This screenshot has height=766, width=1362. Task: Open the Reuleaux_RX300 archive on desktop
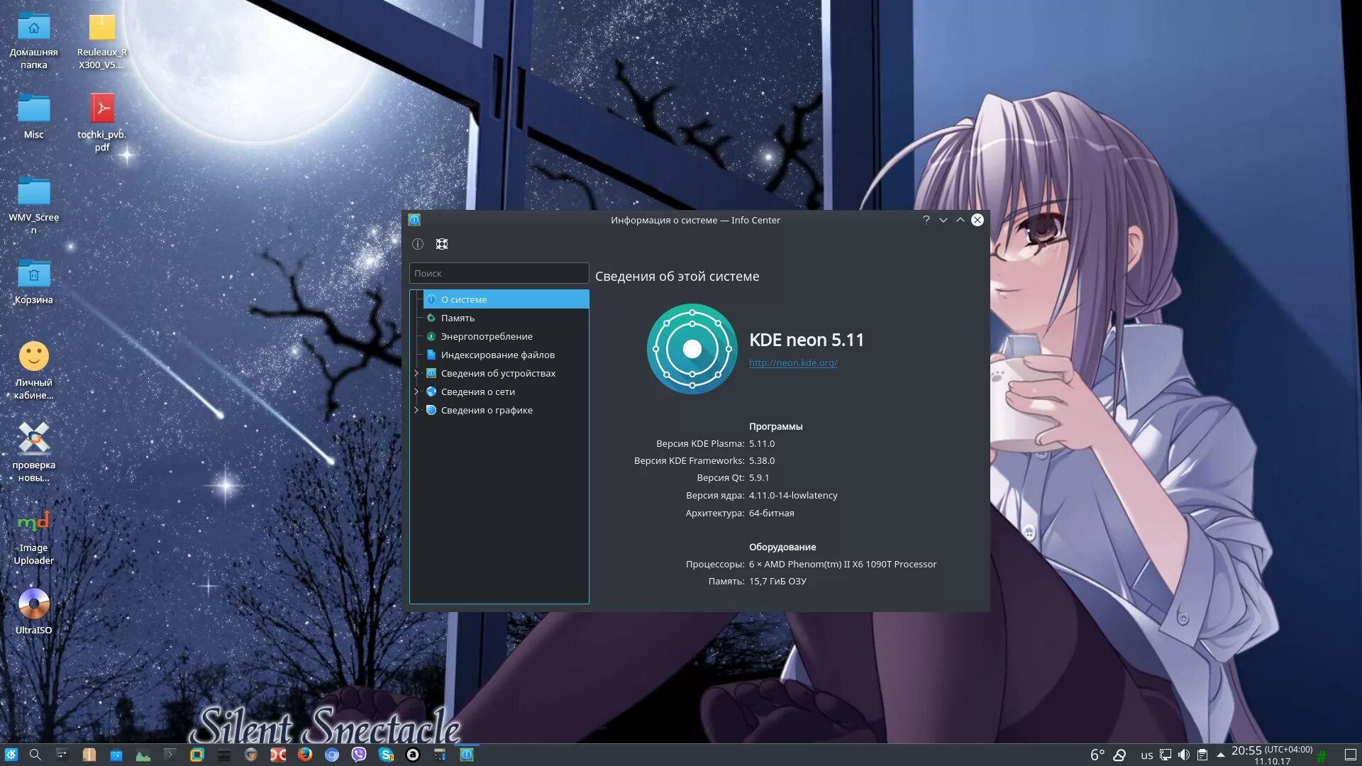pyautogui.click(x=102, y=41)
